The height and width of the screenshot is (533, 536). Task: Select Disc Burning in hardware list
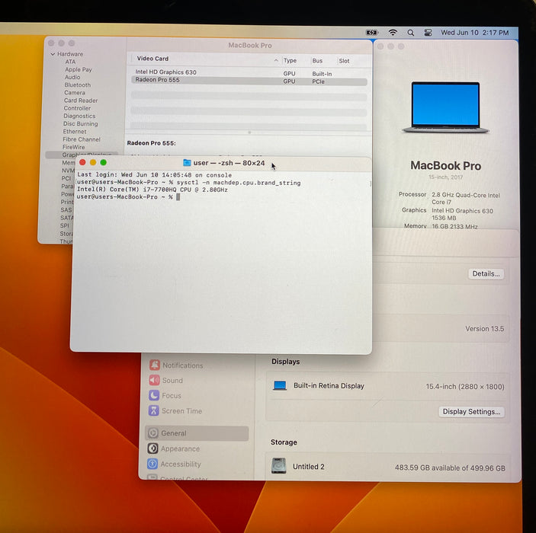tap(80, 124)
